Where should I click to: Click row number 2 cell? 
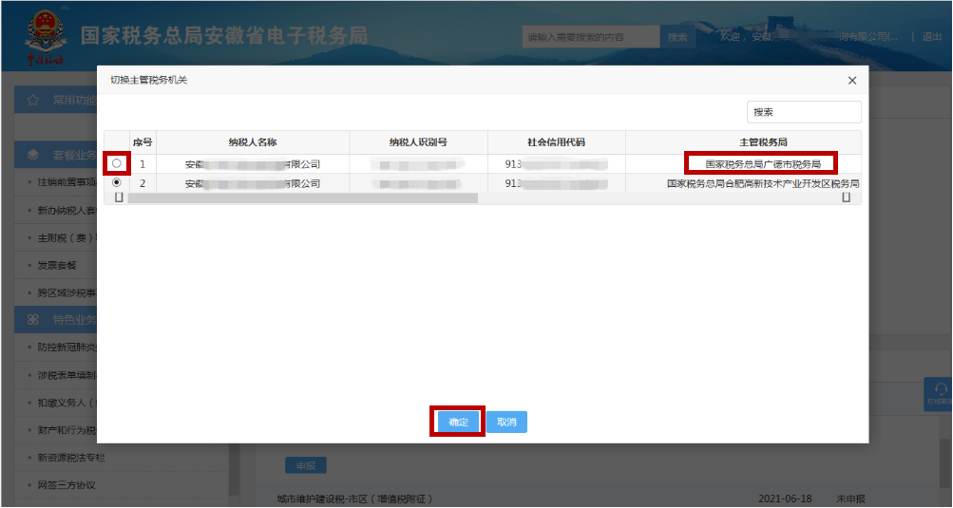tap(143, 183)
